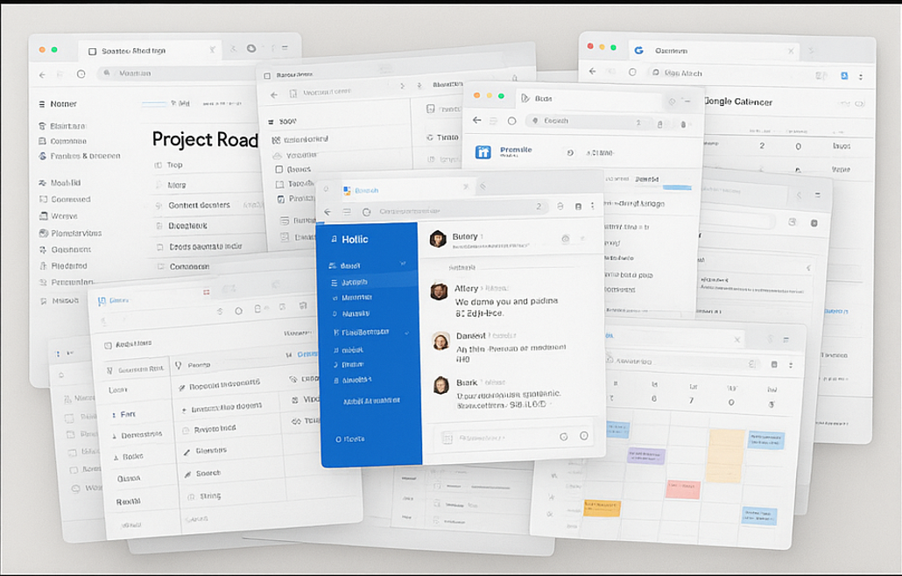Select the orange event block on the calendar
This screenshot has width=902, height=576.
pos(603,507)
